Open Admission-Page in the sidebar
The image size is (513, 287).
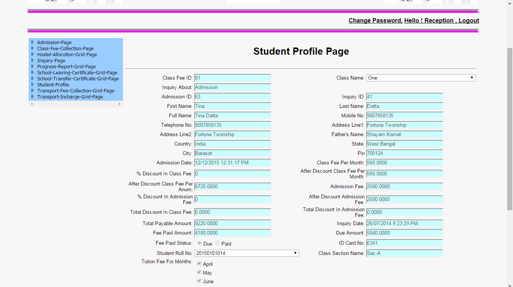coord(54,43)
